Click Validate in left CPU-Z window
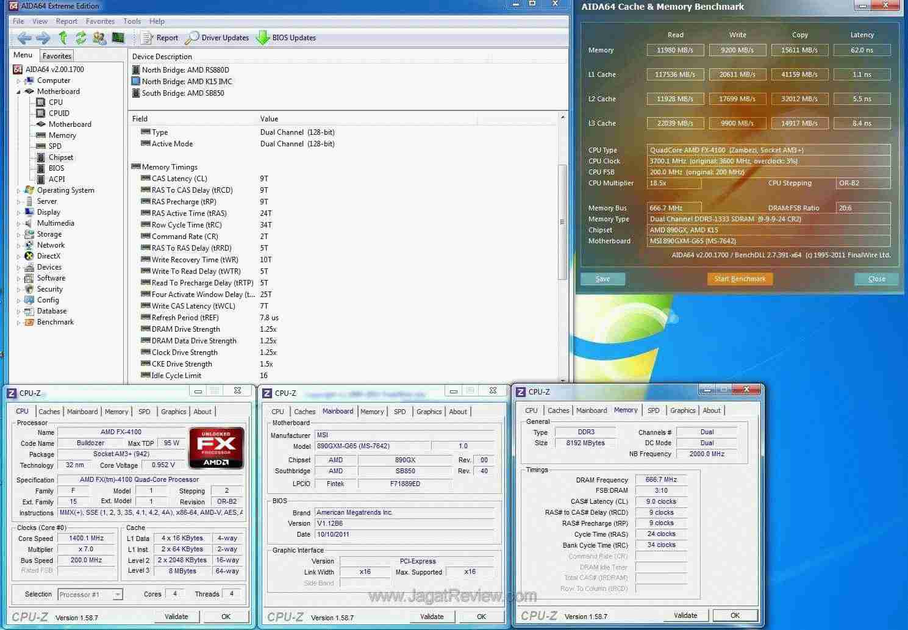 176,617
